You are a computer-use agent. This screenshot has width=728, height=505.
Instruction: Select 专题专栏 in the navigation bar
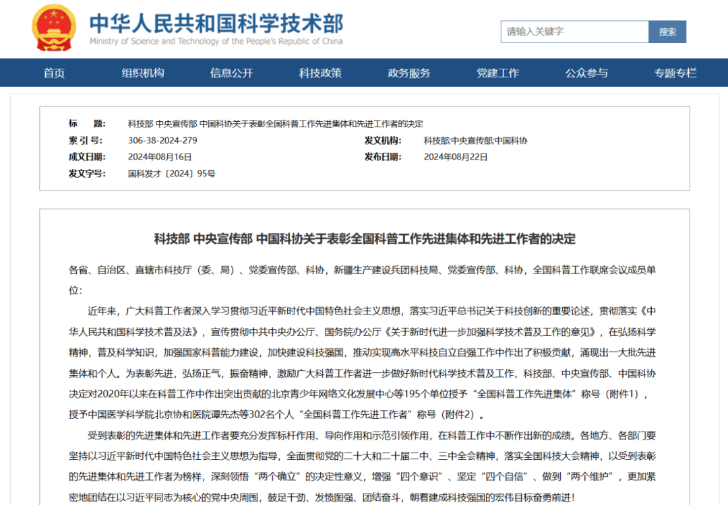675,73
